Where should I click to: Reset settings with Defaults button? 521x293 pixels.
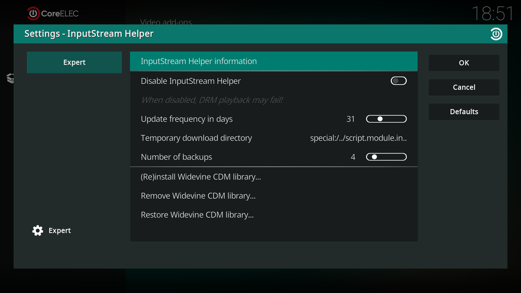tap(464, 112)
